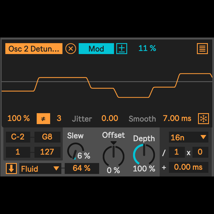
Task: Click the snowflake freeze icon
Action: tap(203, 118)
